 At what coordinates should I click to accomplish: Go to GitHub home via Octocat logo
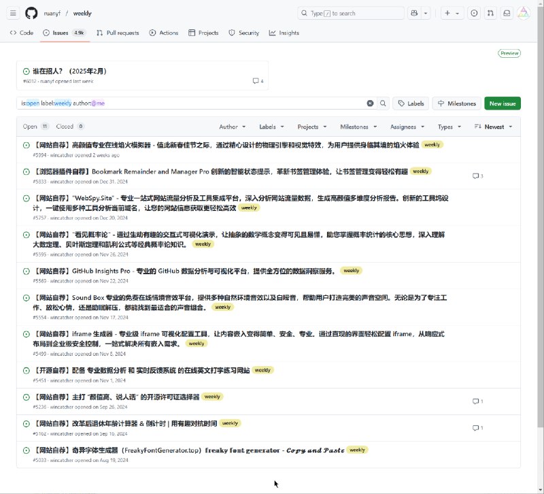[x=31, y=13]
